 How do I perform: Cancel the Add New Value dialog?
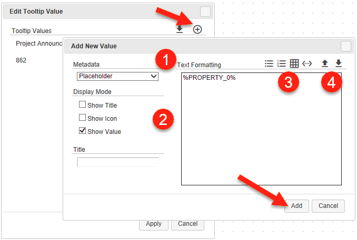click(x=328, y=206)
